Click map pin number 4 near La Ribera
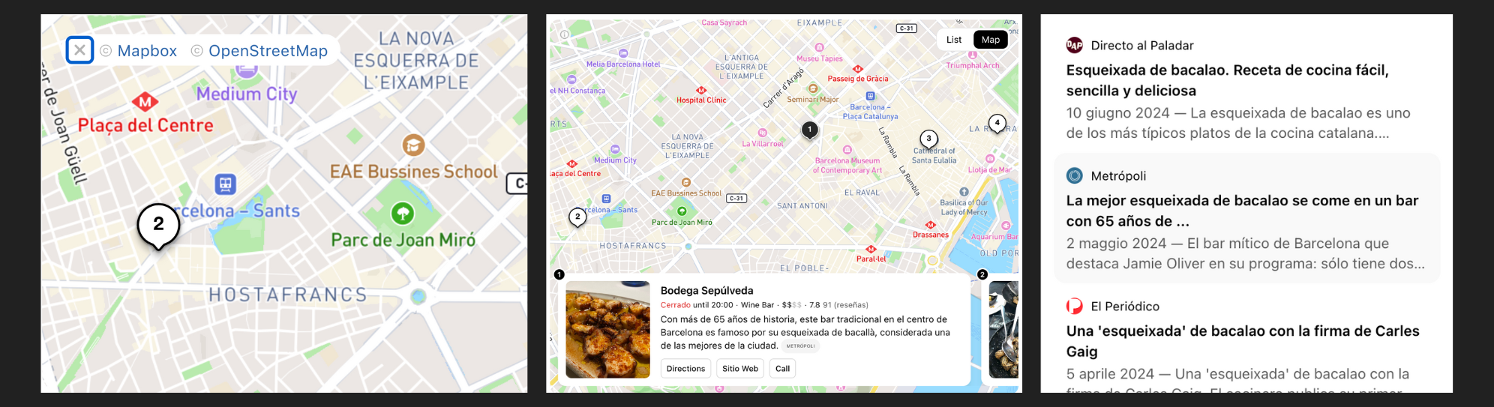The height and width of the screenshot is (407, 1494). click(997, 124)
